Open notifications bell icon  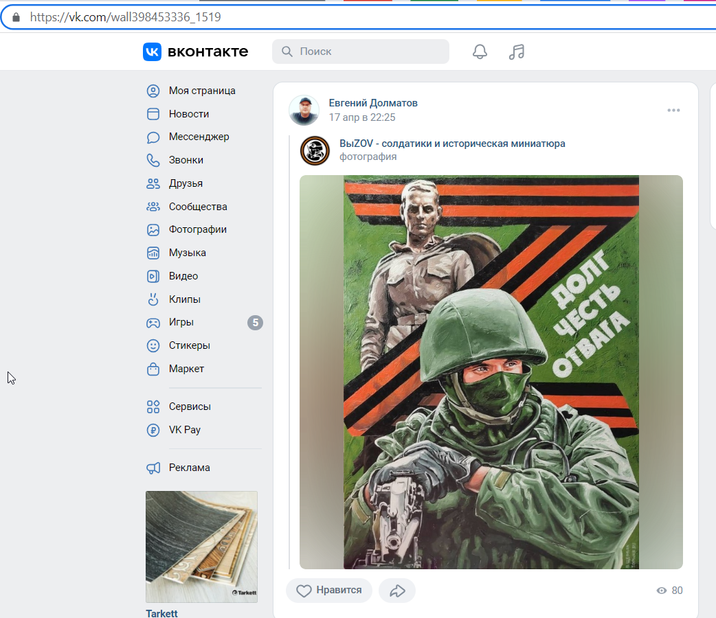tap(480, 51)
